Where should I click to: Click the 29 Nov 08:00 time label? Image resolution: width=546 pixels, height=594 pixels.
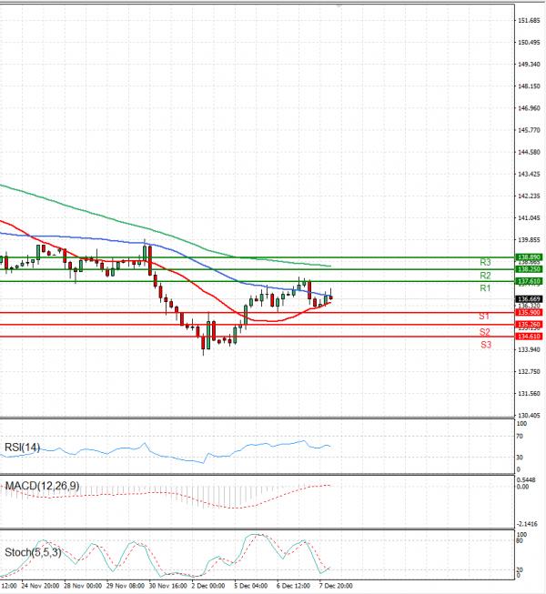coord(126,586)
